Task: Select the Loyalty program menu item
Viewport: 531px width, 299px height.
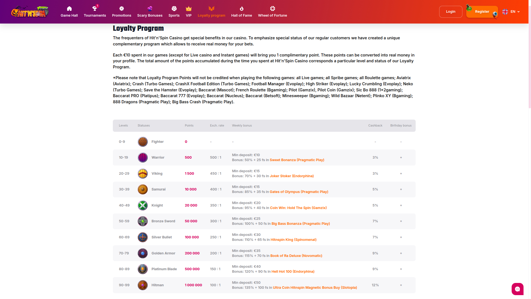Action: (211, 15)
